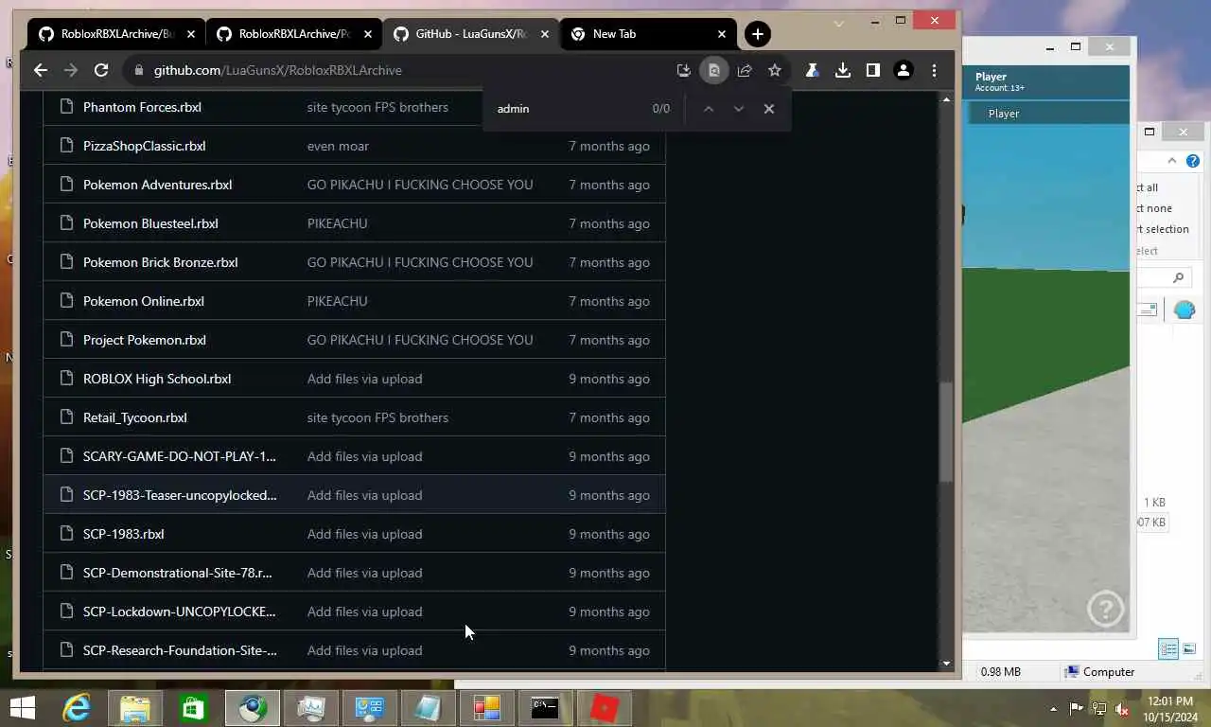Click '9 months ago' in ROBLOX High School row

click(608, 379)
